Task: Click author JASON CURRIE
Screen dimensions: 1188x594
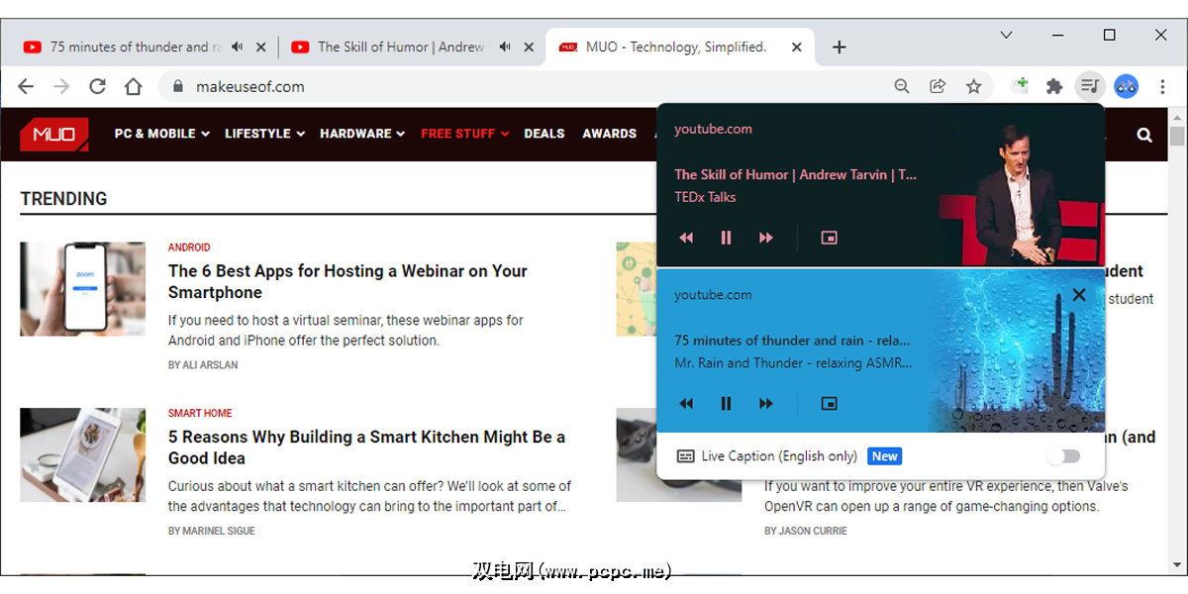Action: tap(812, 532)
